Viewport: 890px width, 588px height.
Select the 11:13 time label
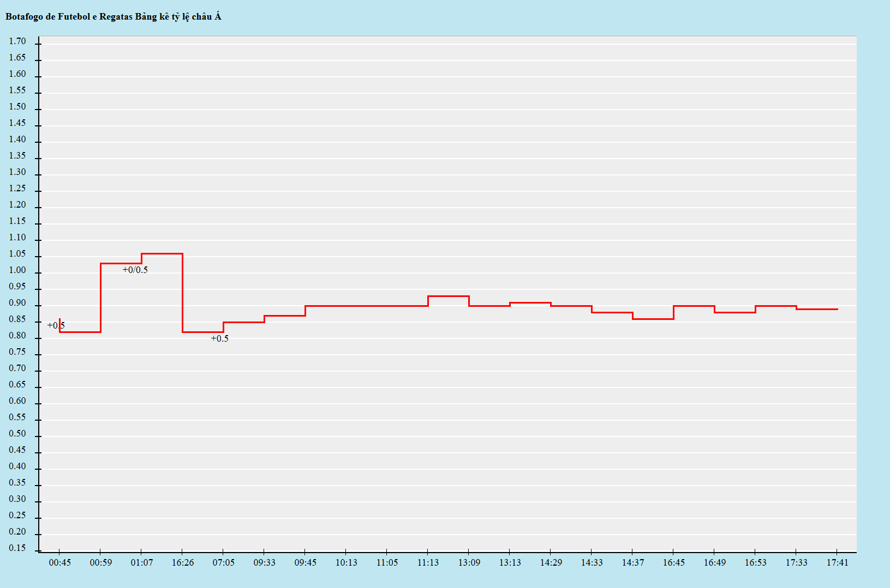pyautogui.click(x=428, y=562)
